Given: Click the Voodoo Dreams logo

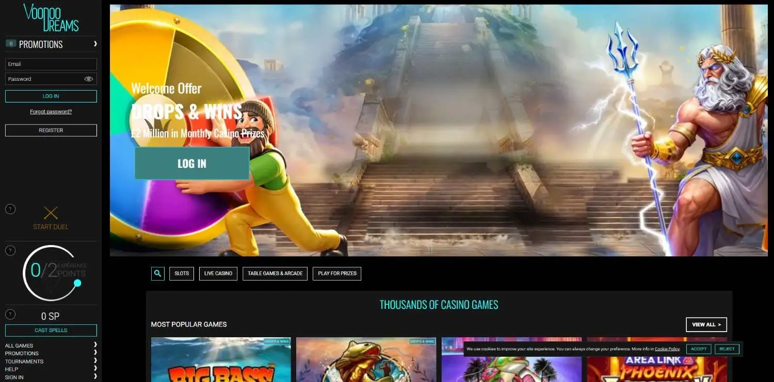Looking at the screenshot, I should click(51, 18).
